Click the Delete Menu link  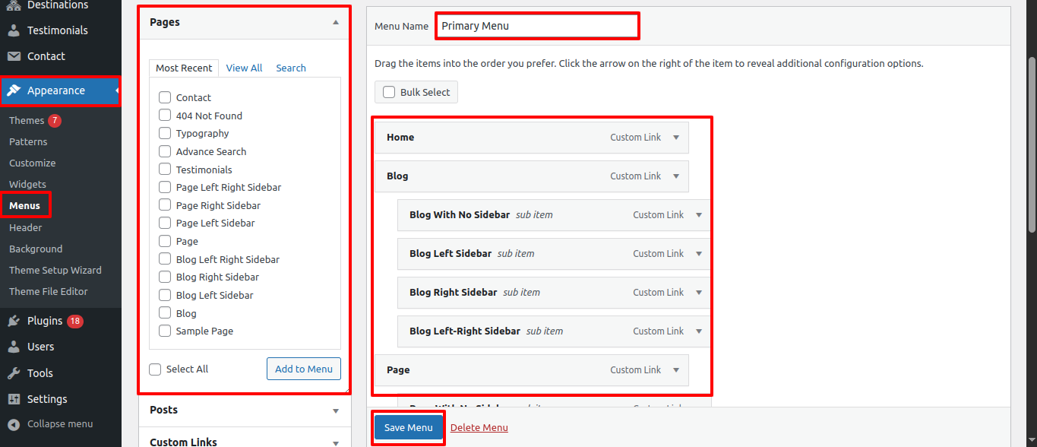[479, 427]
